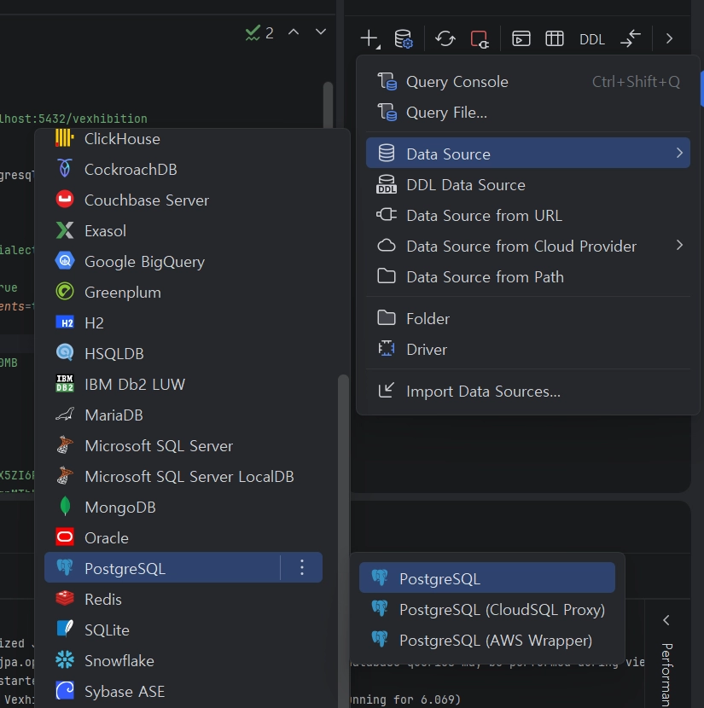Expand arrow on Cloud Provider item

679,245
